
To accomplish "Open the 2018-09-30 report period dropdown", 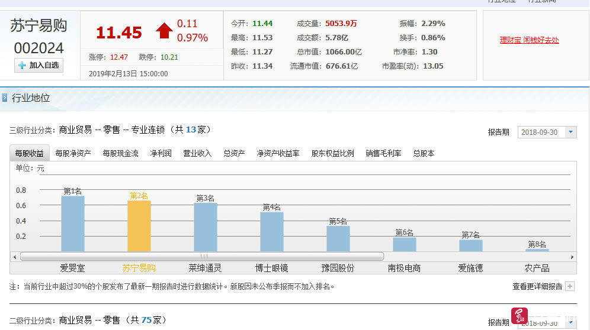I will (x=547, y=132).
